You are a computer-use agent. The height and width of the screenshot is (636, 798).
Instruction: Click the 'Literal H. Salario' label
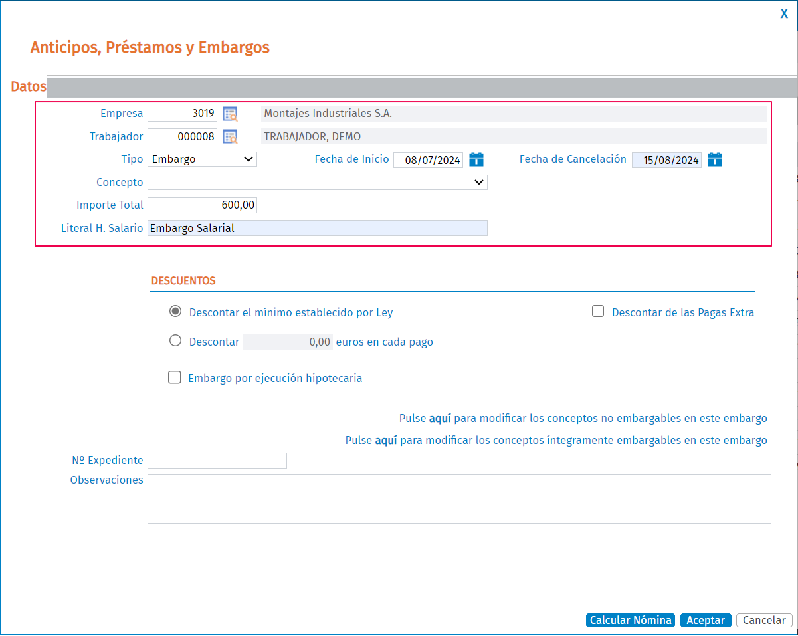pyautogui.click(x=102, y=228)
